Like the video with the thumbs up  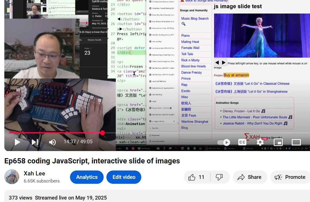click(196, 177)
